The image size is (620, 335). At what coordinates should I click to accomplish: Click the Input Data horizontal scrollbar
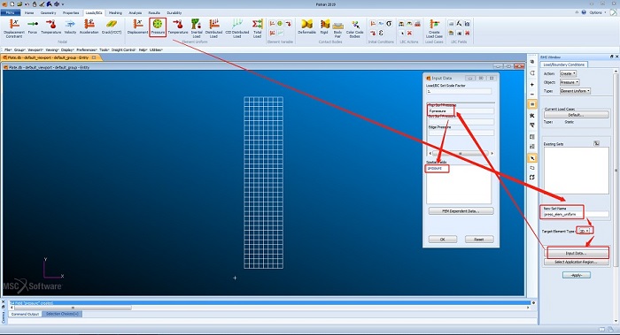point(461,153)
